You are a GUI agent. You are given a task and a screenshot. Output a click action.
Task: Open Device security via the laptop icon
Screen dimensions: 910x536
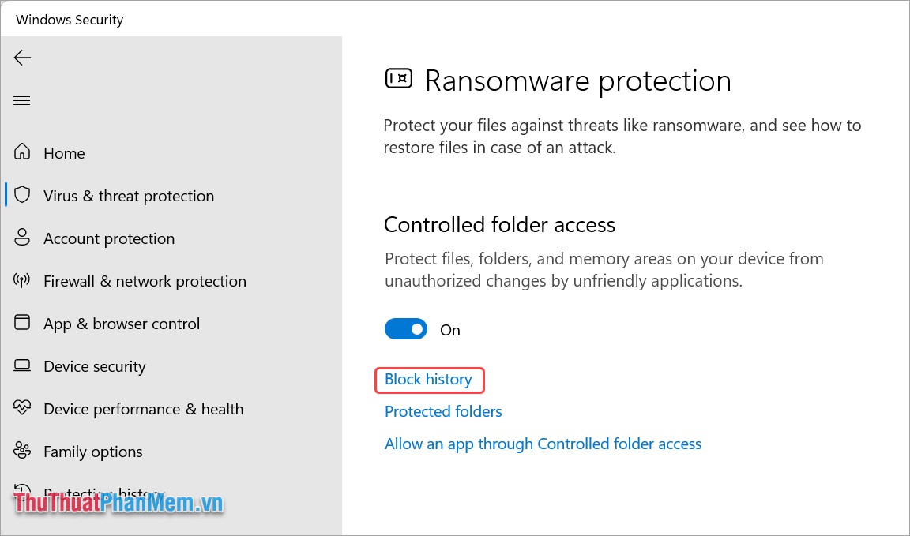22,365
